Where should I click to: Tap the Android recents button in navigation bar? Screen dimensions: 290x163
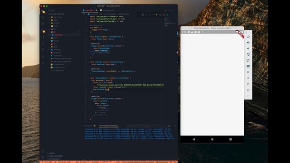tap(231, 139)
